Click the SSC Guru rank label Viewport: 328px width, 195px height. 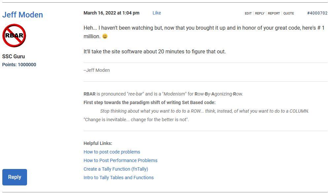pyautogui.click(x=14, y=56)
